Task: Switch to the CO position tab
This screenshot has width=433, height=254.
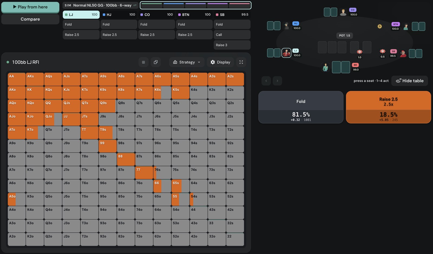Action: coord(157,15)
